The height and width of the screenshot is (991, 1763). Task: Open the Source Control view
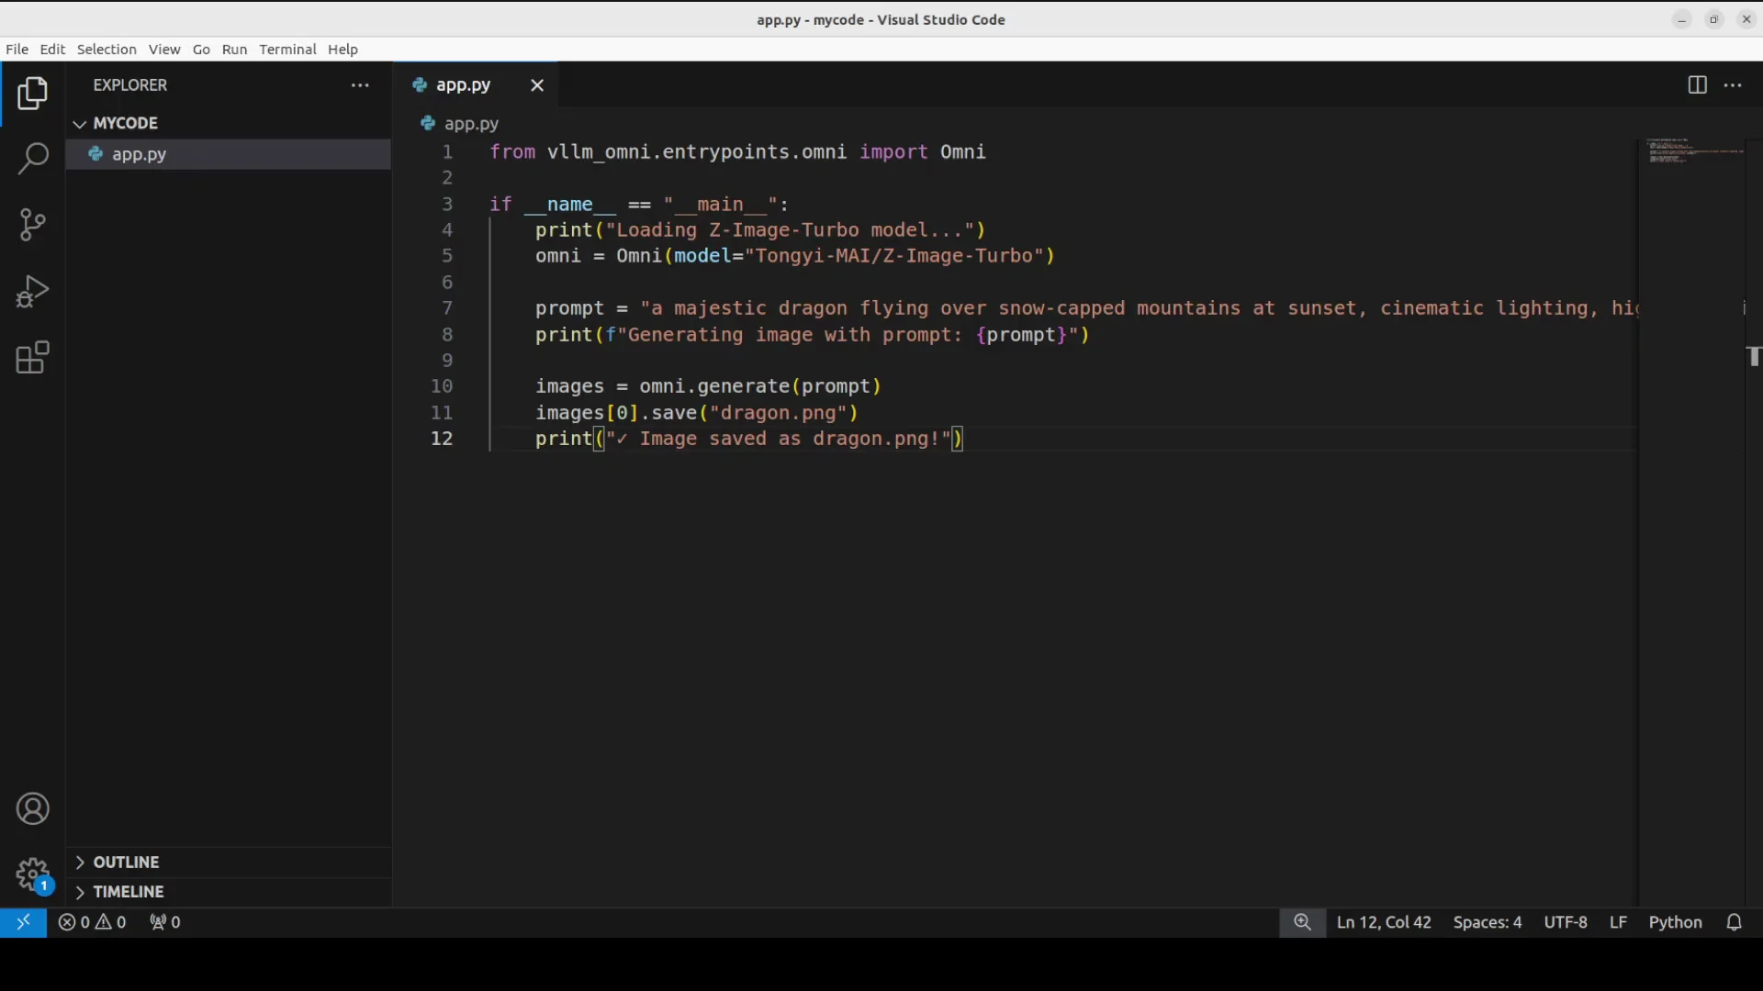tap(33, 224)
